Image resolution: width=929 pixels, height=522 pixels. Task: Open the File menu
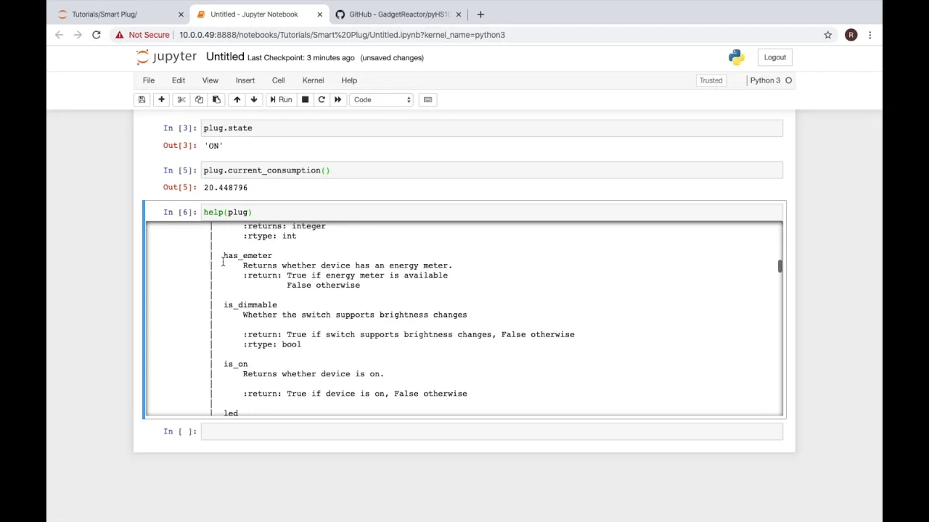click(x=148, y=80)
